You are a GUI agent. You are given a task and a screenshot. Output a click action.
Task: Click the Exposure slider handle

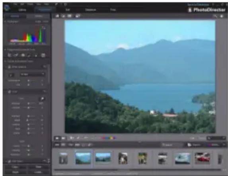[x=29, y=104]
